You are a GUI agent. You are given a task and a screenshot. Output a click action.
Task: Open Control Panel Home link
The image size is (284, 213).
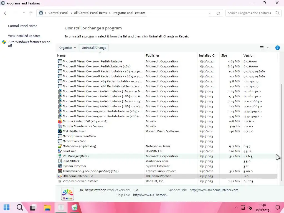(x=22, y=26)
